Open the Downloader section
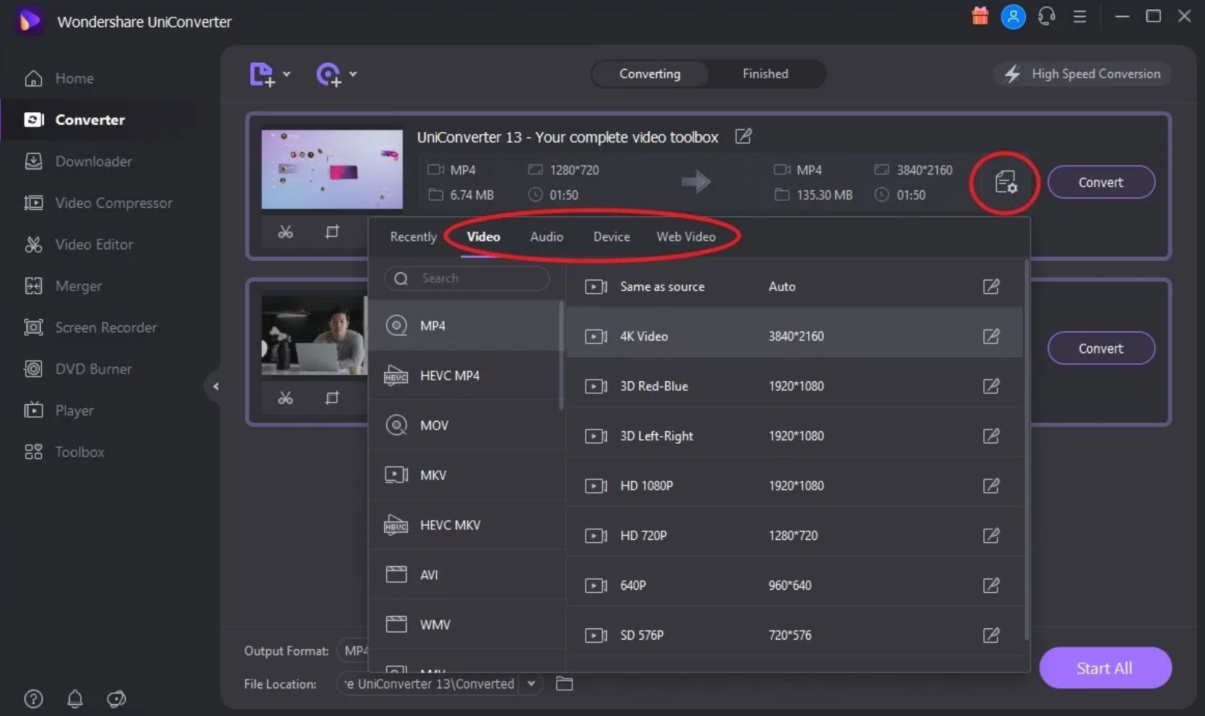The height and width of the screenshot is (716, 1205). point(78,161)
